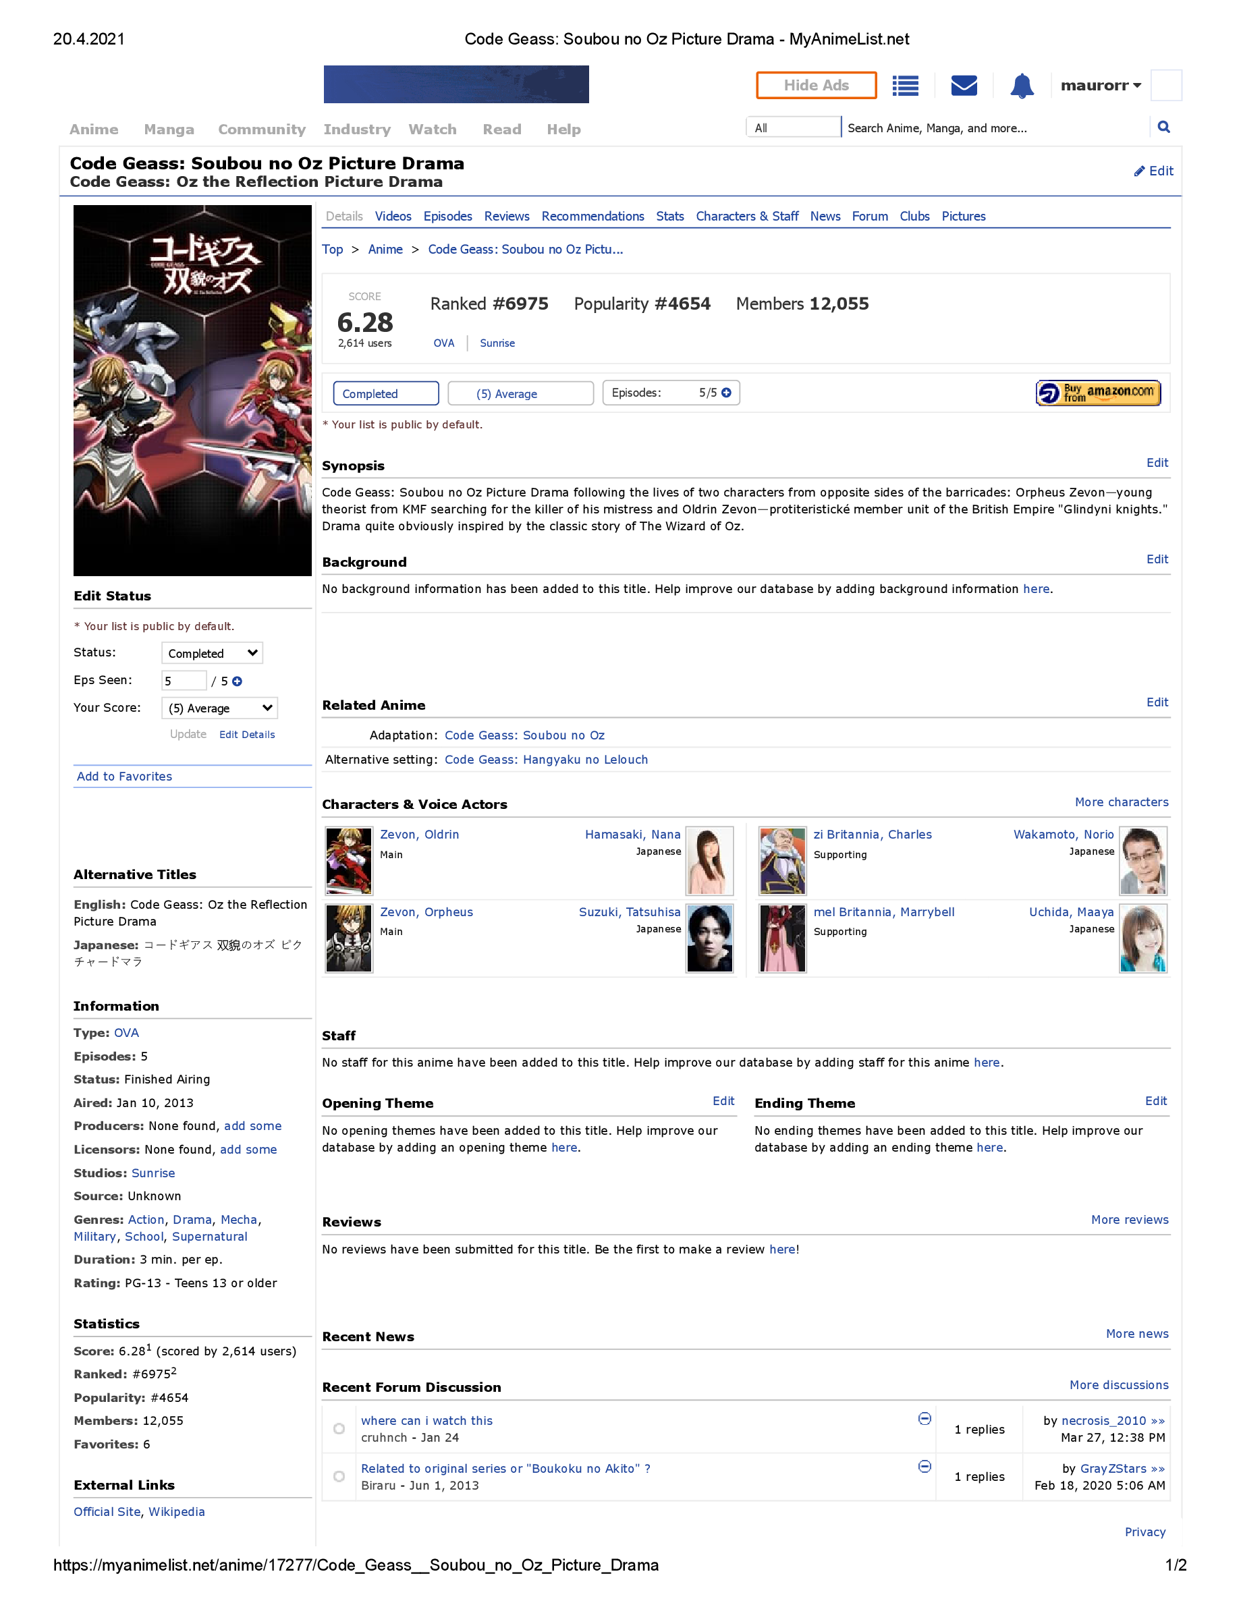Switch to the Pictures tab
Viewport: 1241px width, 1605px height.
(x=963, y=216)
